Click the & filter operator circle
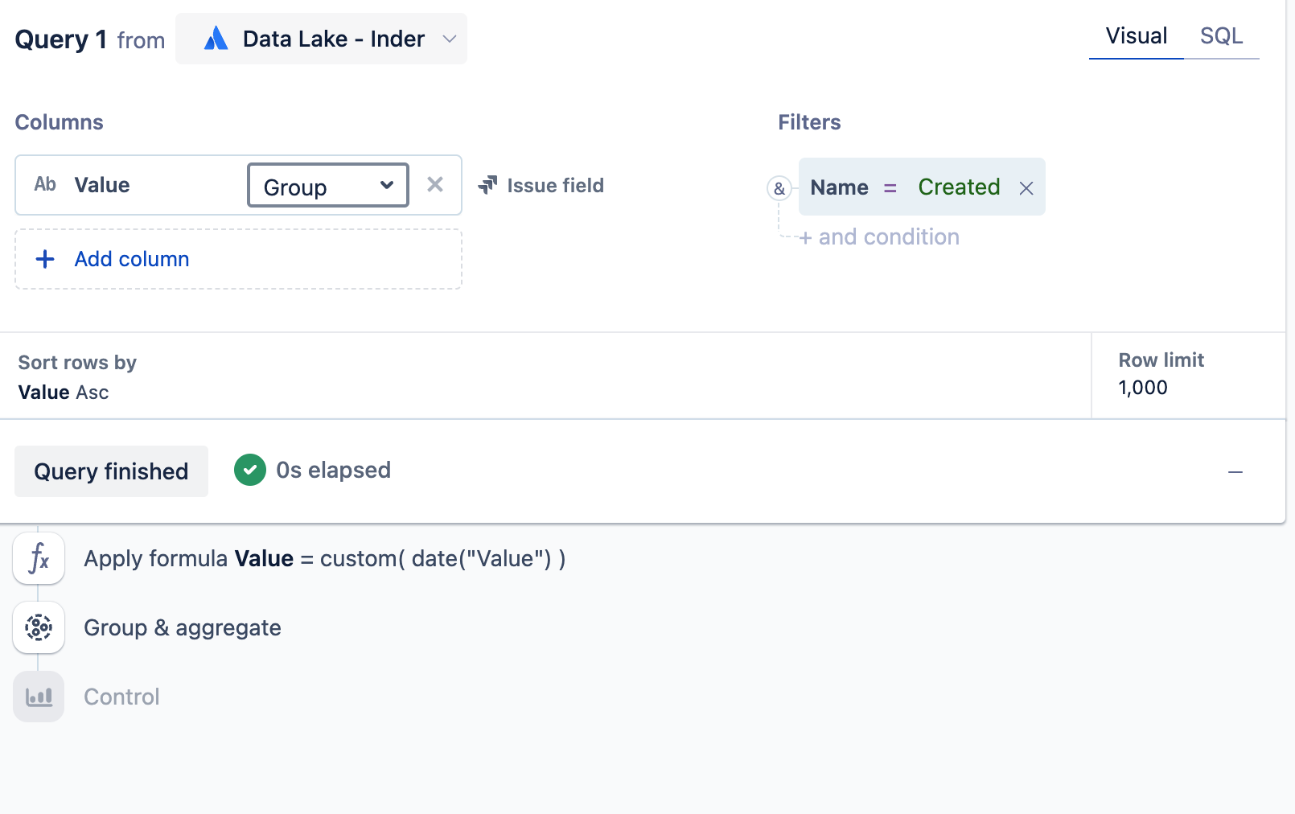 [x=779, y=187]
